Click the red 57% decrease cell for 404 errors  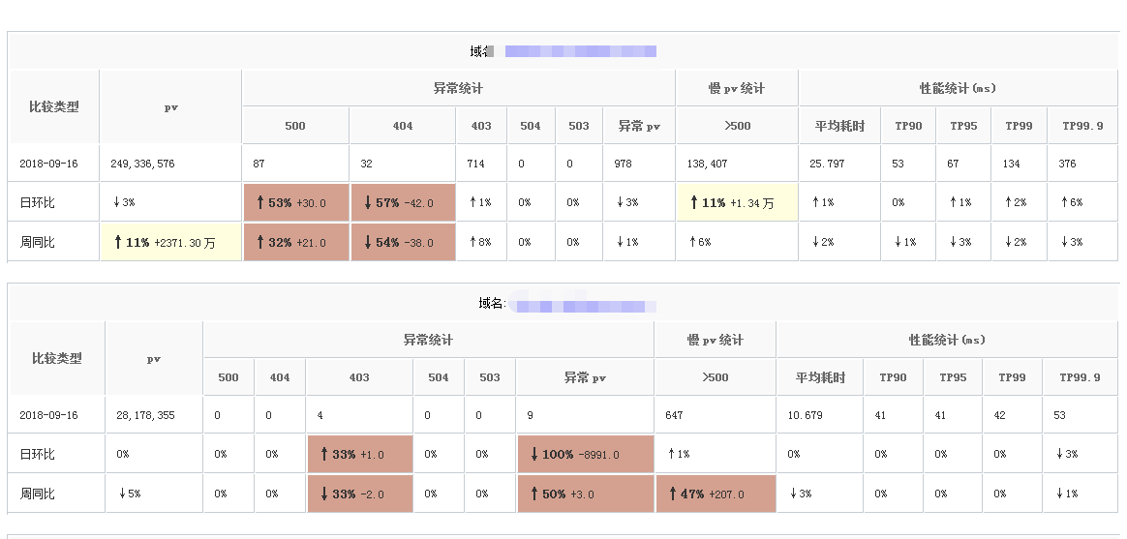click(x=403, y=203)
